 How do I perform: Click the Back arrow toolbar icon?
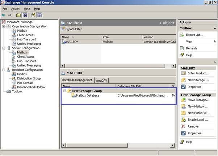click(x=4, y=15)
